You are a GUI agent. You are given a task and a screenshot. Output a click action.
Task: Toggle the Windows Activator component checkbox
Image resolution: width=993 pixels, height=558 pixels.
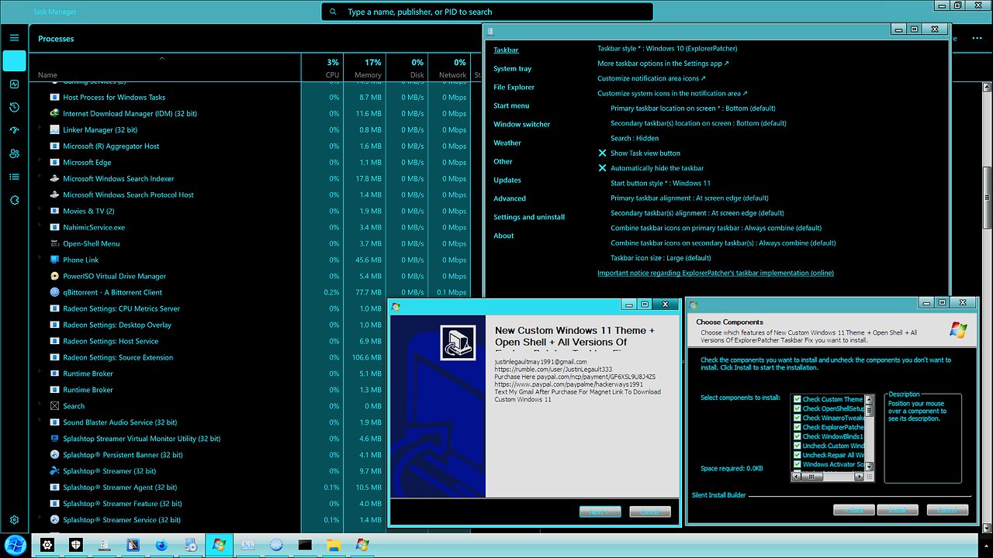click(x=797, y=464)
